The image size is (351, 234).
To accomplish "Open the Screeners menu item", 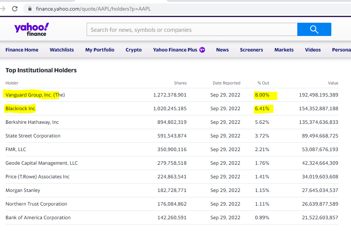I will pos(252,50).
